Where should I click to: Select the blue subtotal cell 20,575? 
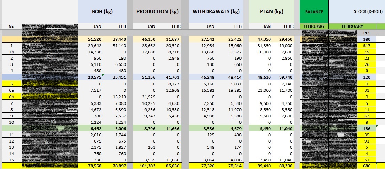click(95, 77)
